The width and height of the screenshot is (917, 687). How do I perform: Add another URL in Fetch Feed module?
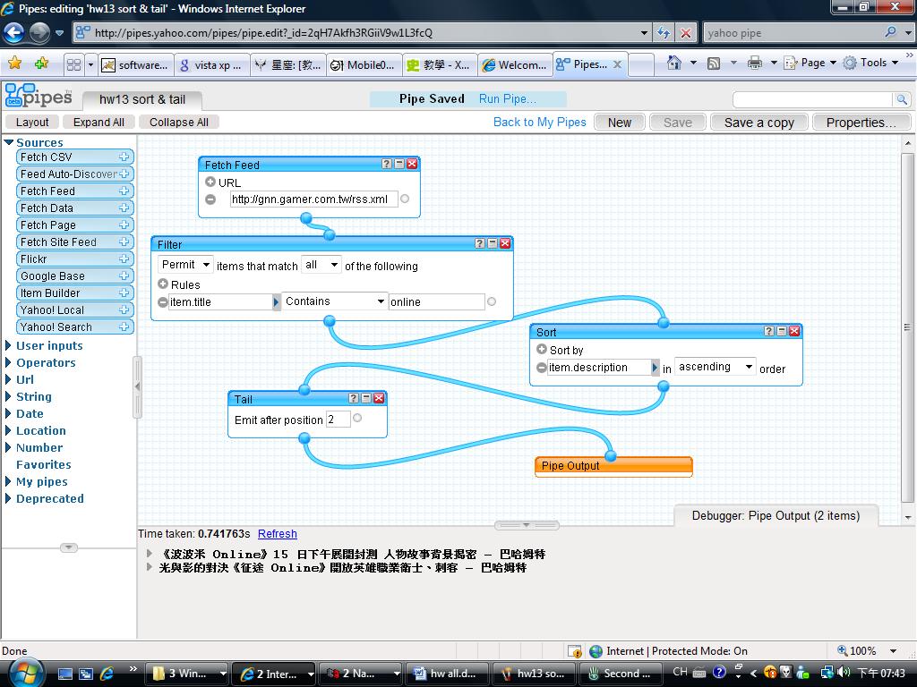210,182
